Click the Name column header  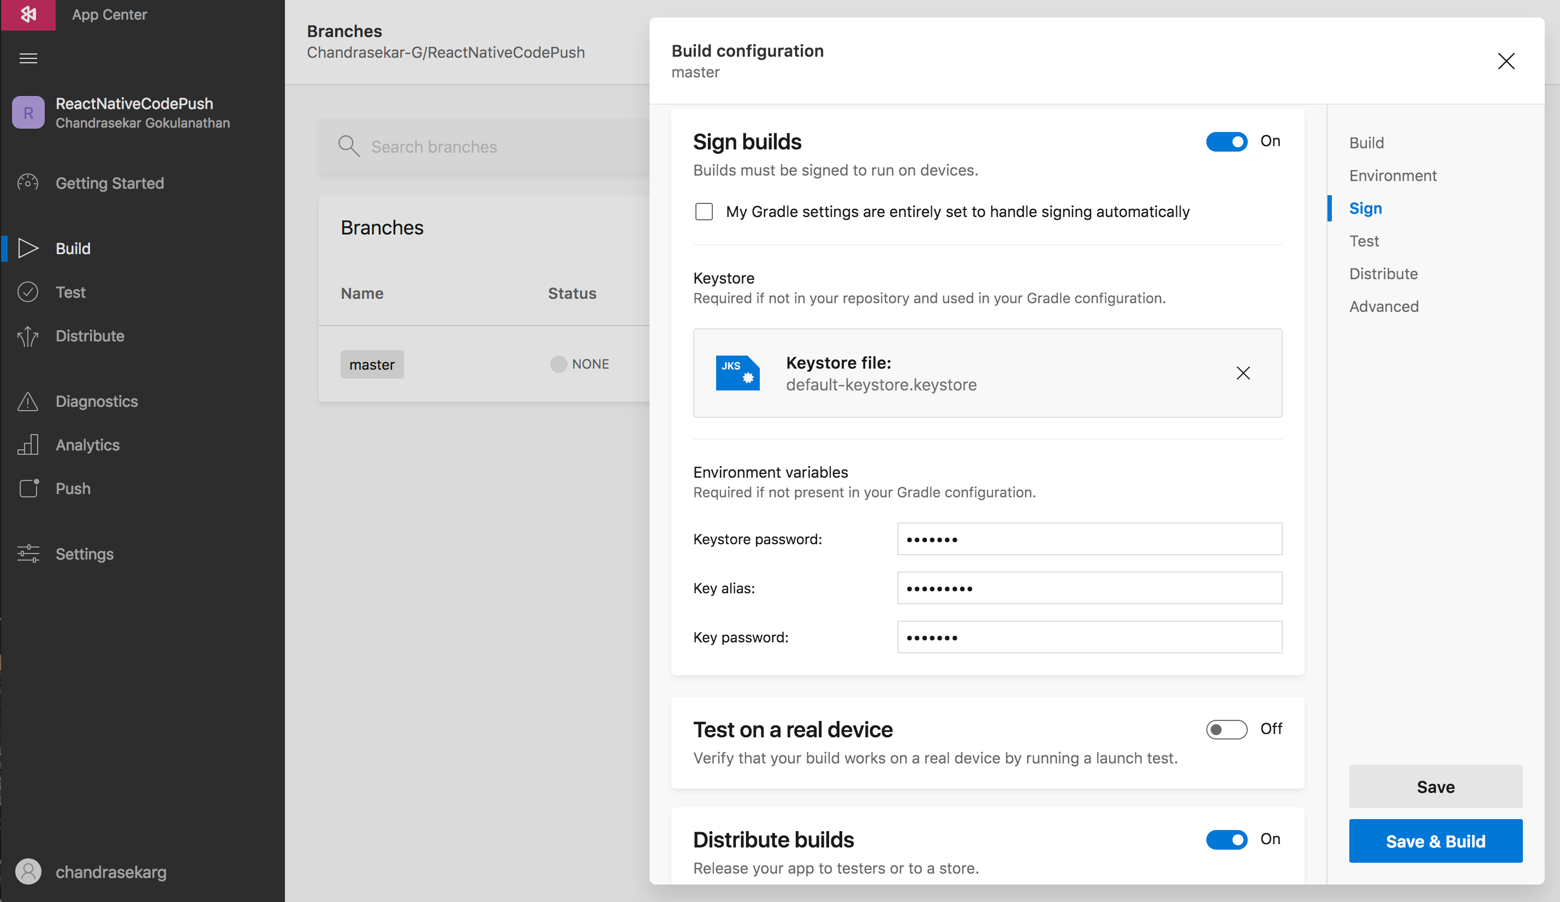pos(361,293)
